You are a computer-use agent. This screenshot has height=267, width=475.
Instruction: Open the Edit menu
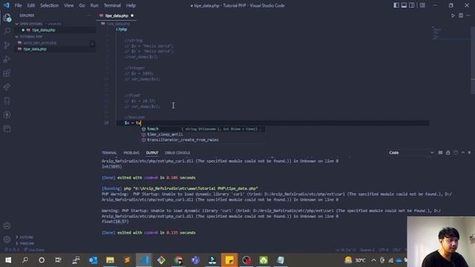tap(31, 5)
